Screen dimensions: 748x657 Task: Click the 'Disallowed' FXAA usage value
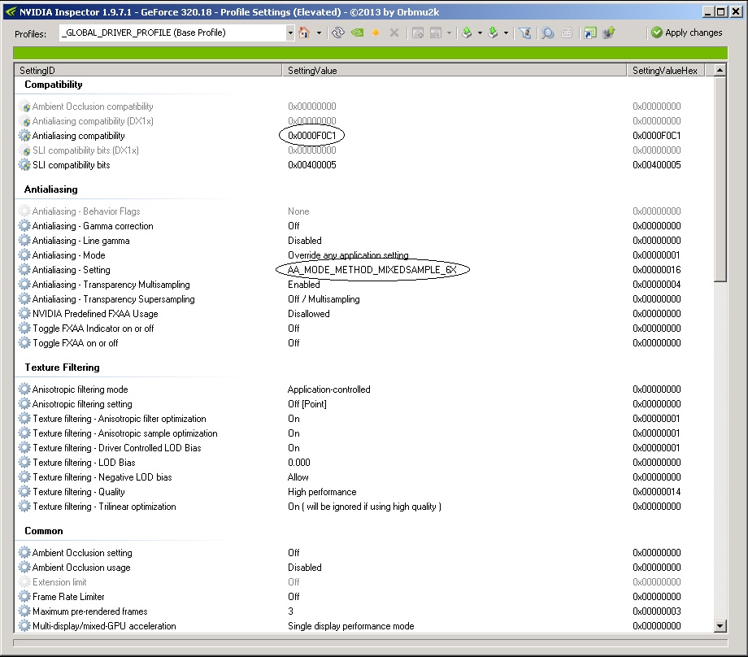[309, 314]
